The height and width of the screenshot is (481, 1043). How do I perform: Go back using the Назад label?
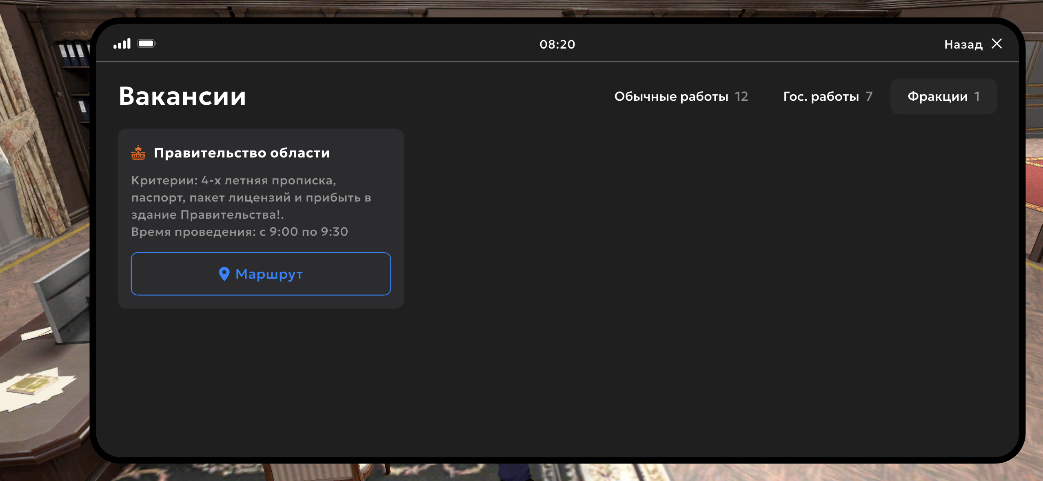[963, 44]
